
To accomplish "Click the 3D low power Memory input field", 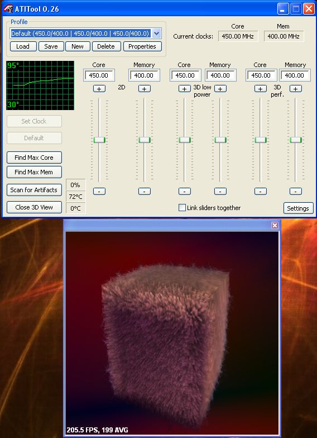I will [220, 75].
